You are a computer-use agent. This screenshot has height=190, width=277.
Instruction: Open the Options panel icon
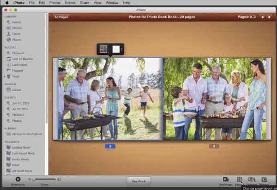tap(252, 179)
